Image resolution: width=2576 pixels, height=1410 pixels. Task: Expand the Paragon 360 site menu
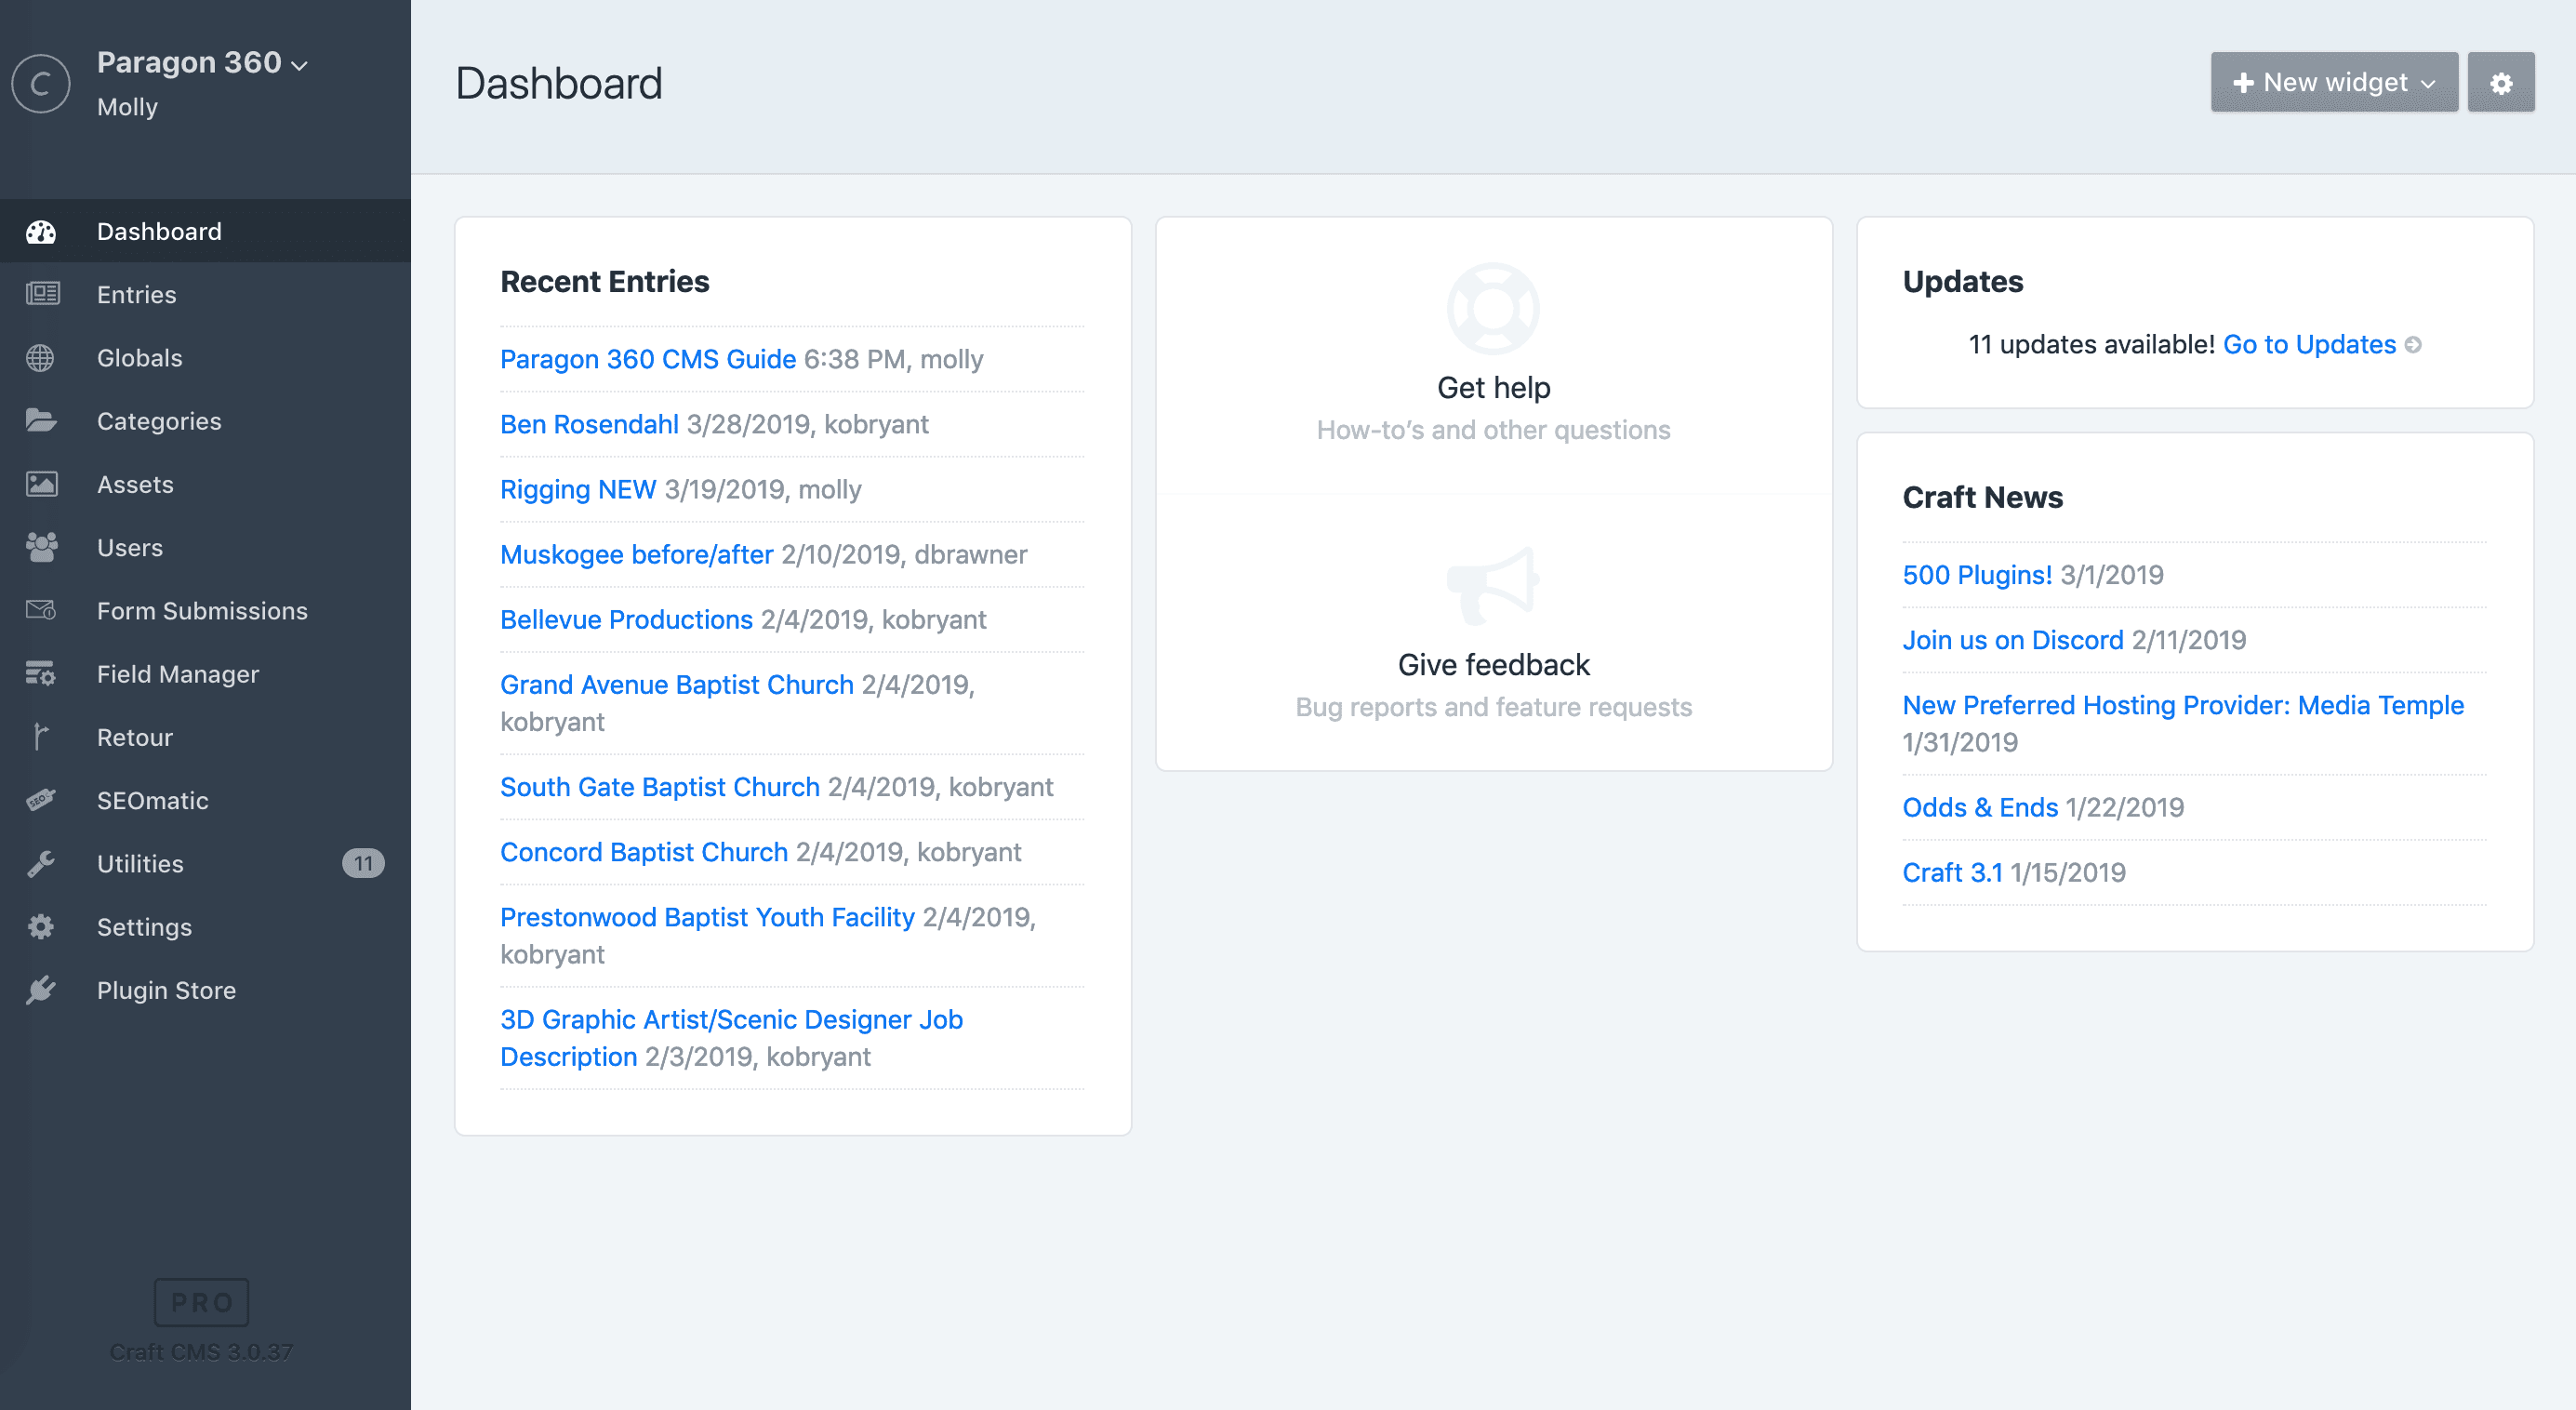coord(202,63)
